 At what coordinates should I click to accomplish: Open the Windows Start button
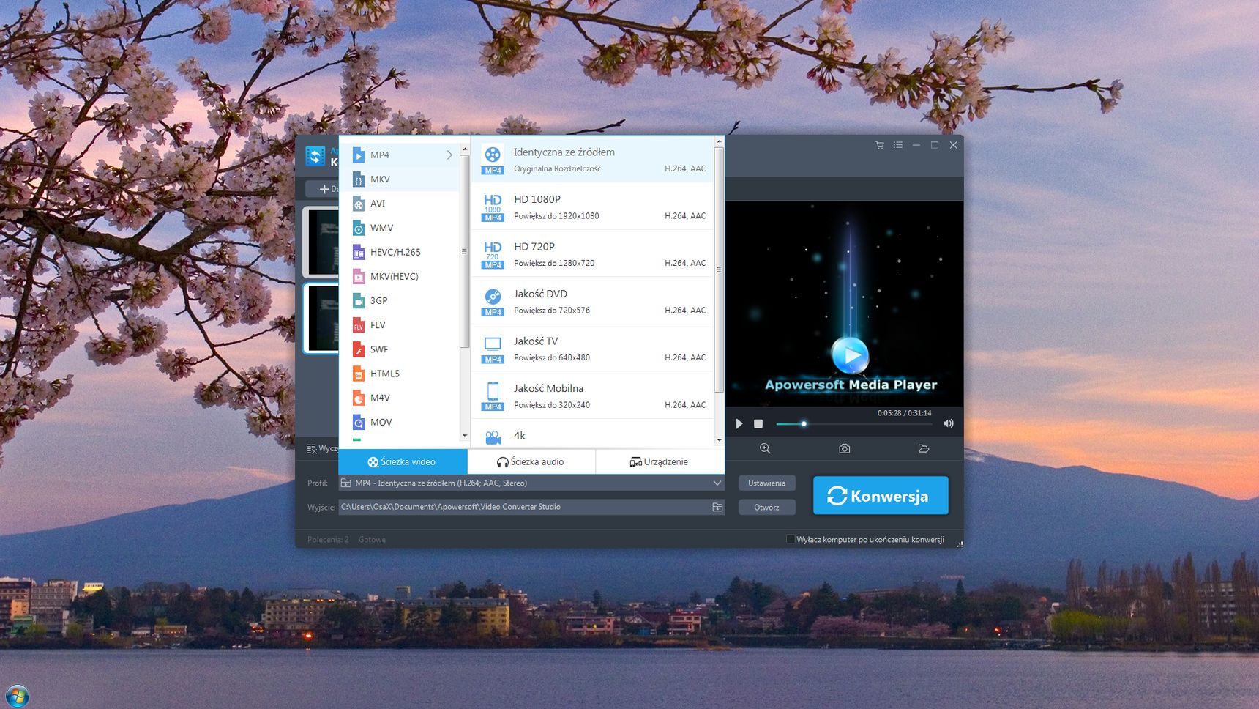[x=18, y=696]
